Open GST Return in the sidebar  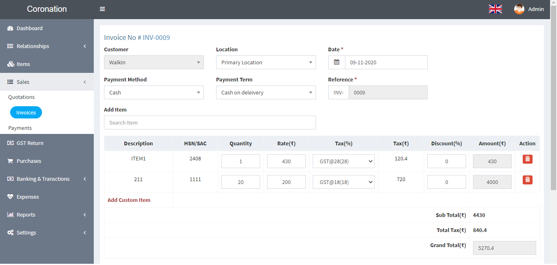[x=47, y=143]
